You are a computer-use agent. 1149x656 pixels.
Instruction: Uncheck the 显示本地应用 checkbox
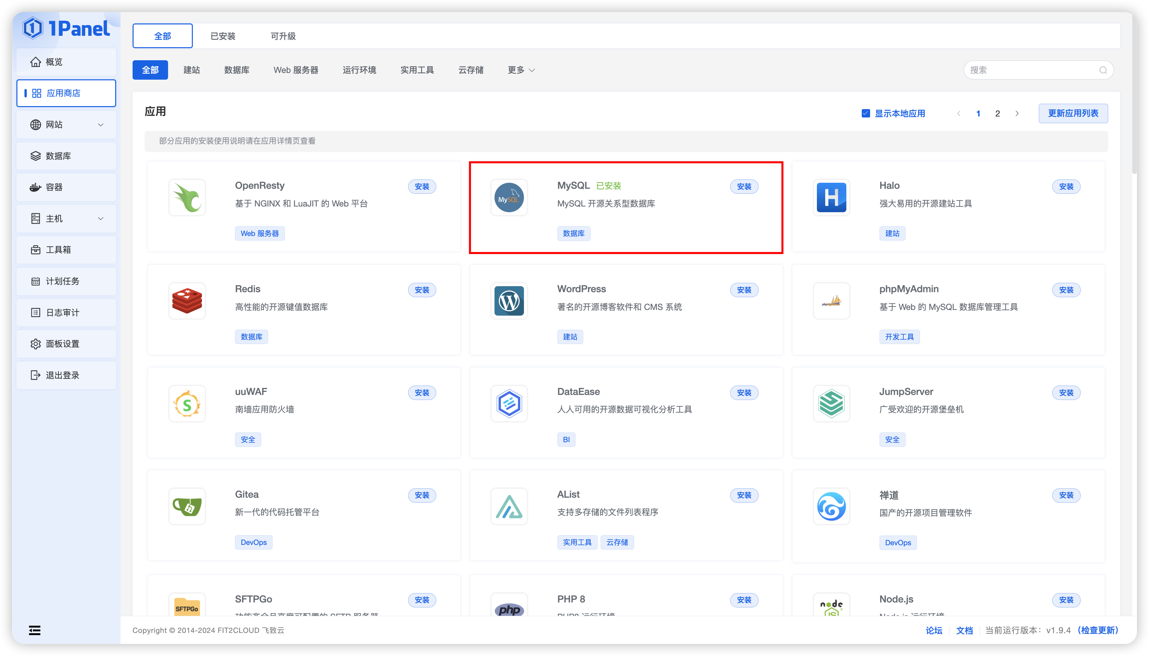[865, 113]
